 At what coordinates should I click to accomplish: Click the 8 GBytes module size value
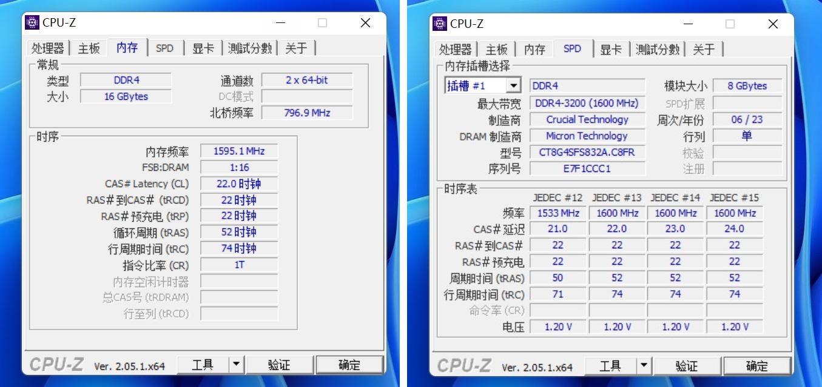pos(747,86)
